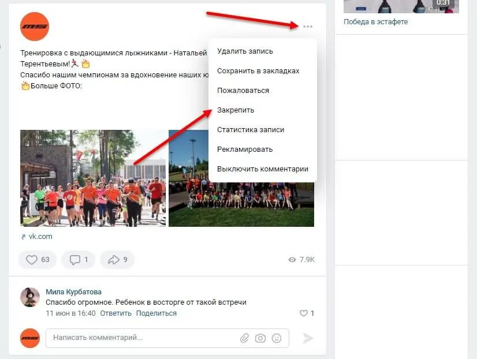The height and width of the screenshot is (359, 477).
Task: Toggle "Выключить комментарии" option
Action: [x=263, y=169]
